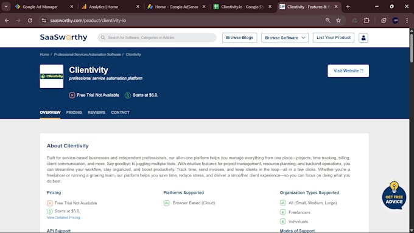Click the scrollbar down arrow
414x233 pixels.
point(412,231)
